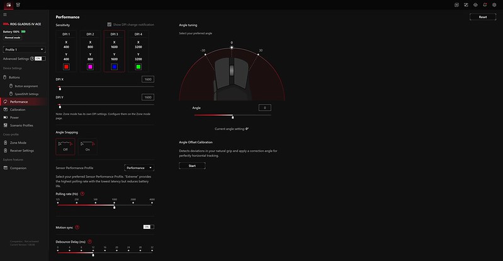Click the -30 degree angle point

point(205,54)
